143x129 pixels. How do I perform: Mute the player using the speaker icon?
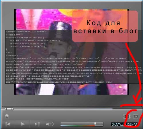[x=50, y=124]
